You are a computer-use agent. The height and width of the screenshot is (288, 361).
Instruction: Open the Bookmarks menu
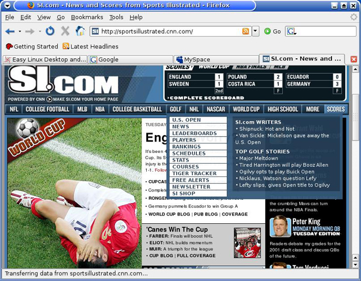(87, 17)
